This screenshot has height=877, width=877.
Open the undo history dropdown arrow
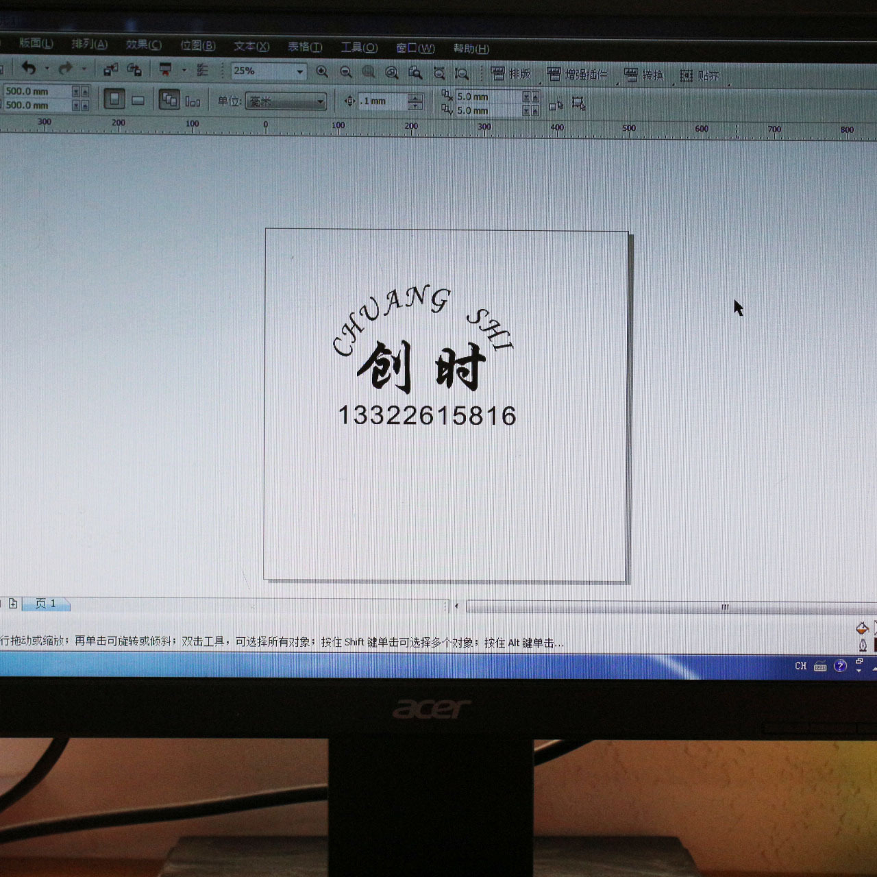coord(47,69)
